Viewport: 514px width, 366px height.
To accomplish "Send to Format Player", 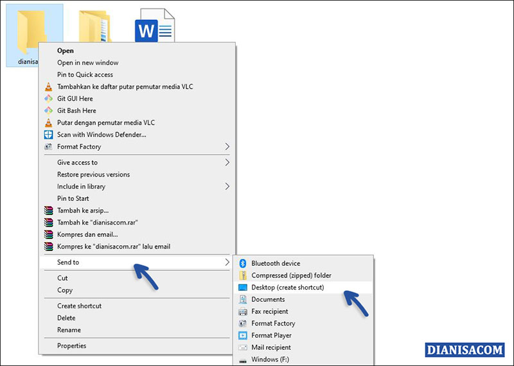I will (x=303, y=336).
